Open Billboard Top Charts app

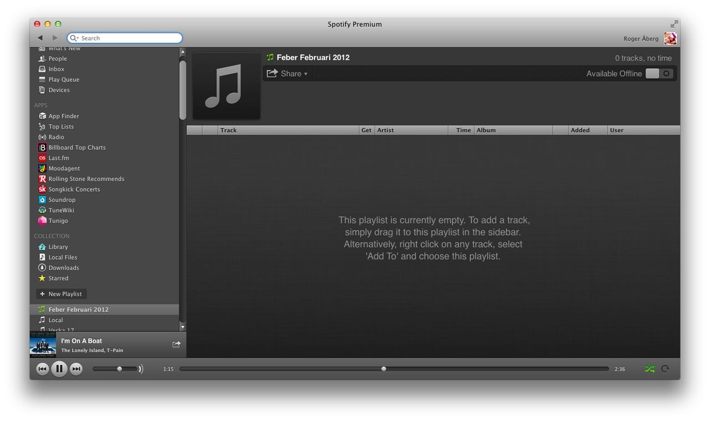[x=42, y=148]
